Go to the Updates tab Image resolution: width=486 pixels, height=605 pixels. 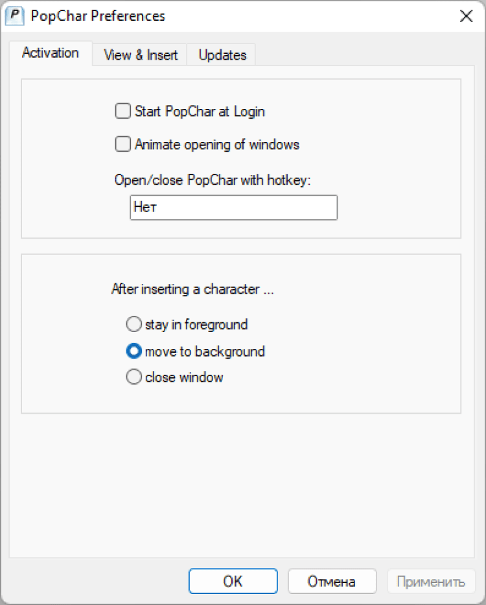[222, 55]
